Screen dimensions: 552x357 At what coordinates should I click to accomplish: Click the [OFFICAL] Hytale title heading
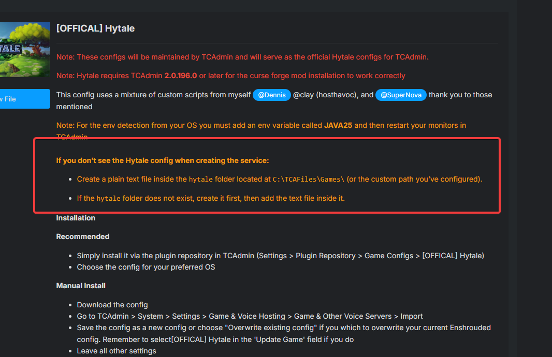click(x=95, y=28)
